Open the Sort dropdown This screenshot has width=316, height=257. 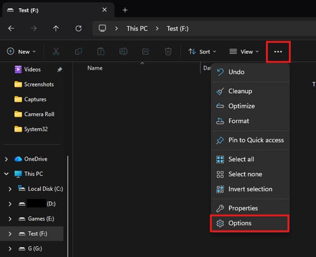202,52
